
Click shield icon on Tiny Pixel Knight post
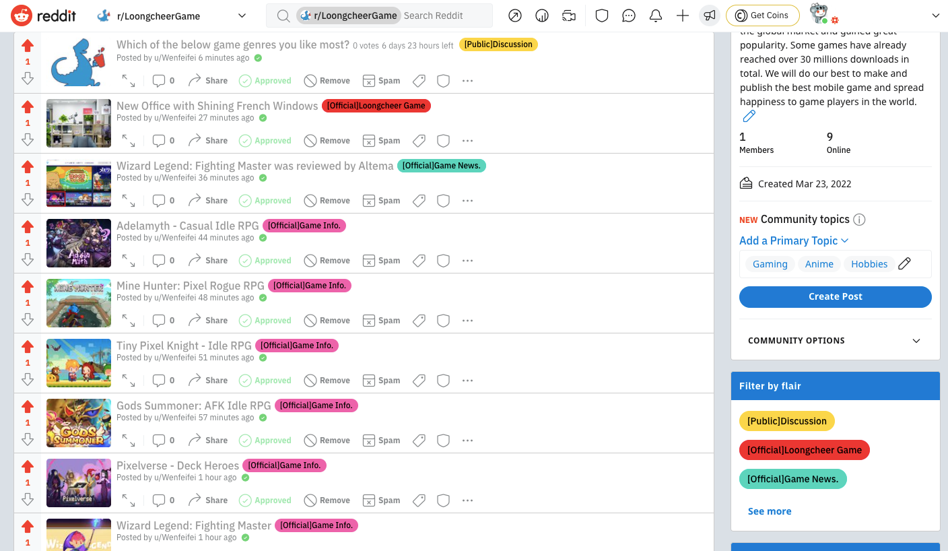pyautogui.click(x=443, y=381)
